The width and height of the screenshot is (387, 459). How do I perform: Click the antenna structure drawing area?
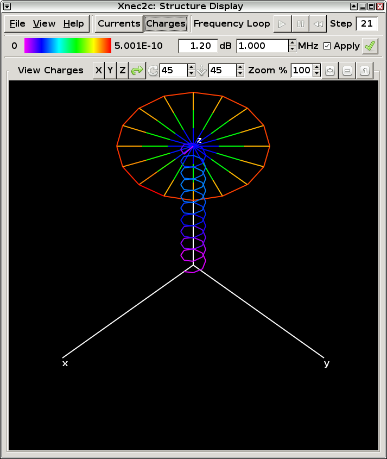click(193, 266)
